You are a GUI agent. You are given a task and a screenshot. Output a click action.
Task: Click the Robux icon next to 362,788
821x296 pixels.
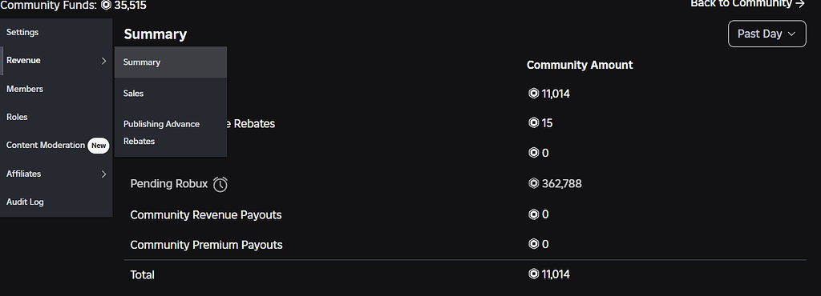coord(533,183)
